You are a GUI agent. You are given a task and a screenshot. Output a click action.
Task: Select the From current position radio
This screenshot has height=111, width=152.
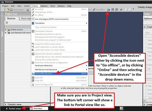click(146, 90)
